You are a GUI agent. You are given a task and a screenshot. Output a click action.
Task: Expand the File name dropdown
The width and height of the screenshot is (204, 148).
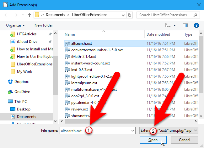click(133, 130)
